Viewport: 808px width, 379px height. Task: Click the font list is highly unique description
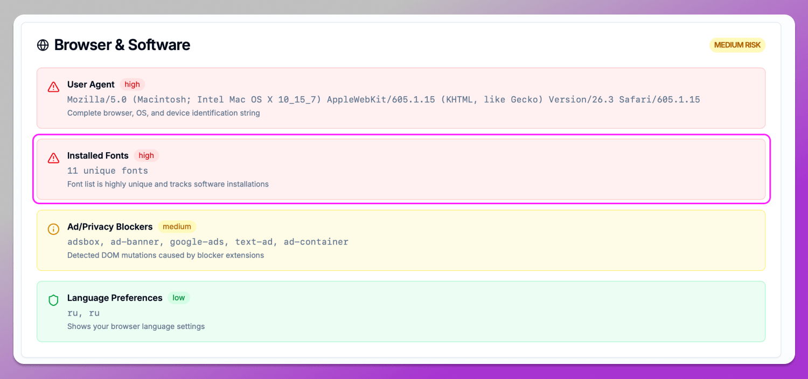(x=168, y=184)
